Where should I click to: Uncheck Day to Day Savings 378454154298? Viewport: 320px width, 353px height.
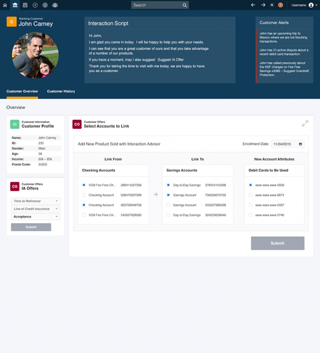[x=168, y=185]
